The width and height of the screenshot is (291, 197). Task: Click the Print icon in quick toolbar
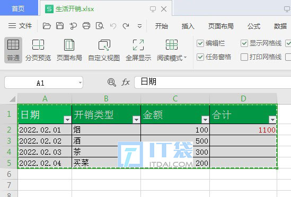click(86, 26)
